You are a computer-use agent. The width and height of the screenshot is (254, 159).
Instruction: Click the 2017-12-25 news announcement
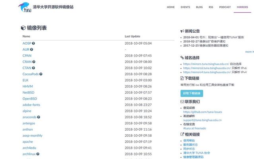[206, 46]
